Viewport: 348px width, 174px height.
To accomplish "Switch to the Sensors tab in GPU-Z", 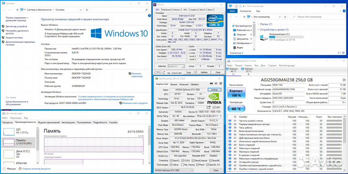I will 174,84.
